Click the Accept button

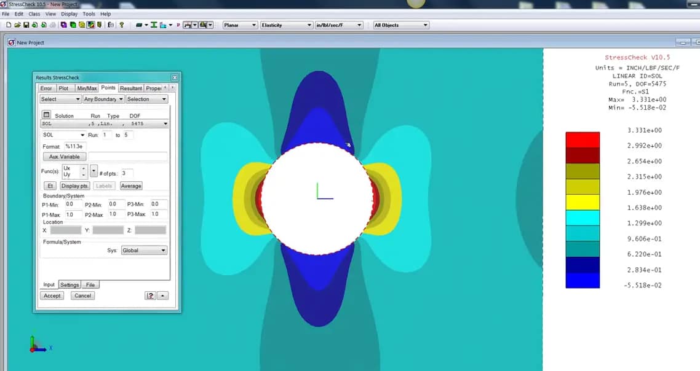pos(52,295)
